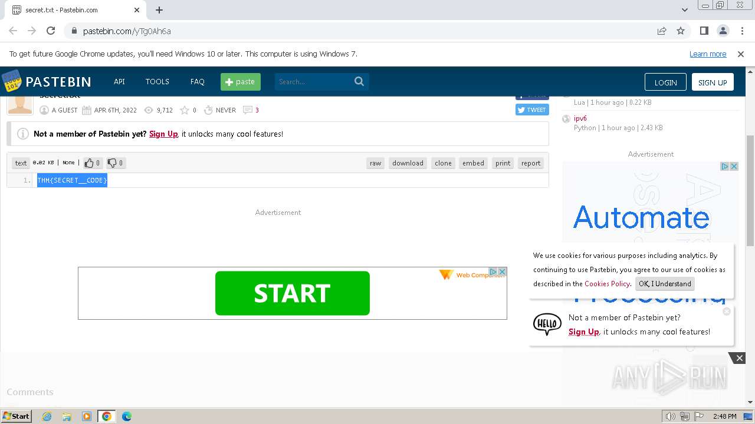This screenshot has width=755, height=424.
Task: Bookmark this tab with star icon
Action: 681,31
